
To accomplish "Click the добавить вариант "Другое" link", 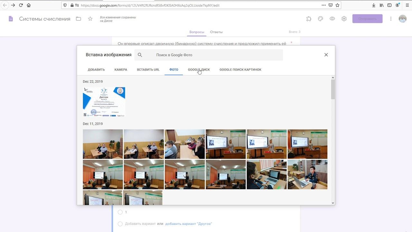I will pos(189,224).
